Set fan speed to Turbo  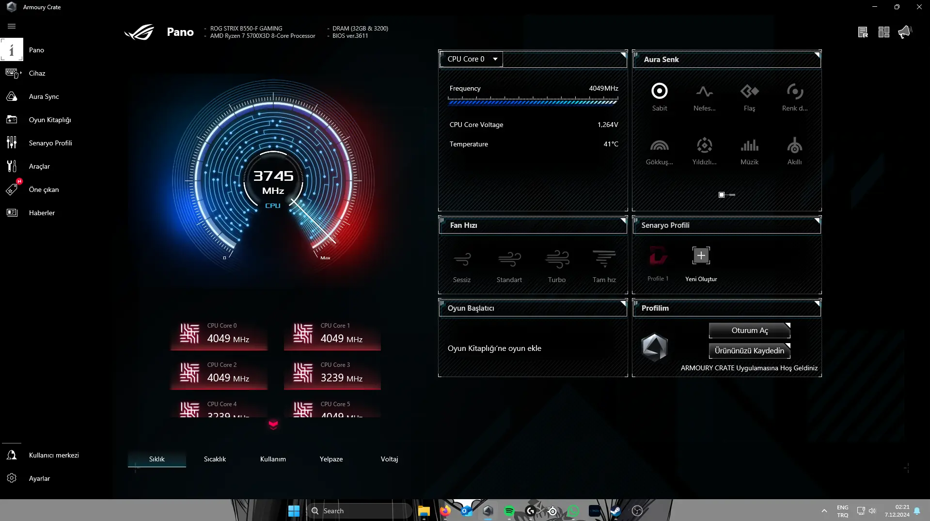point(557,267)
